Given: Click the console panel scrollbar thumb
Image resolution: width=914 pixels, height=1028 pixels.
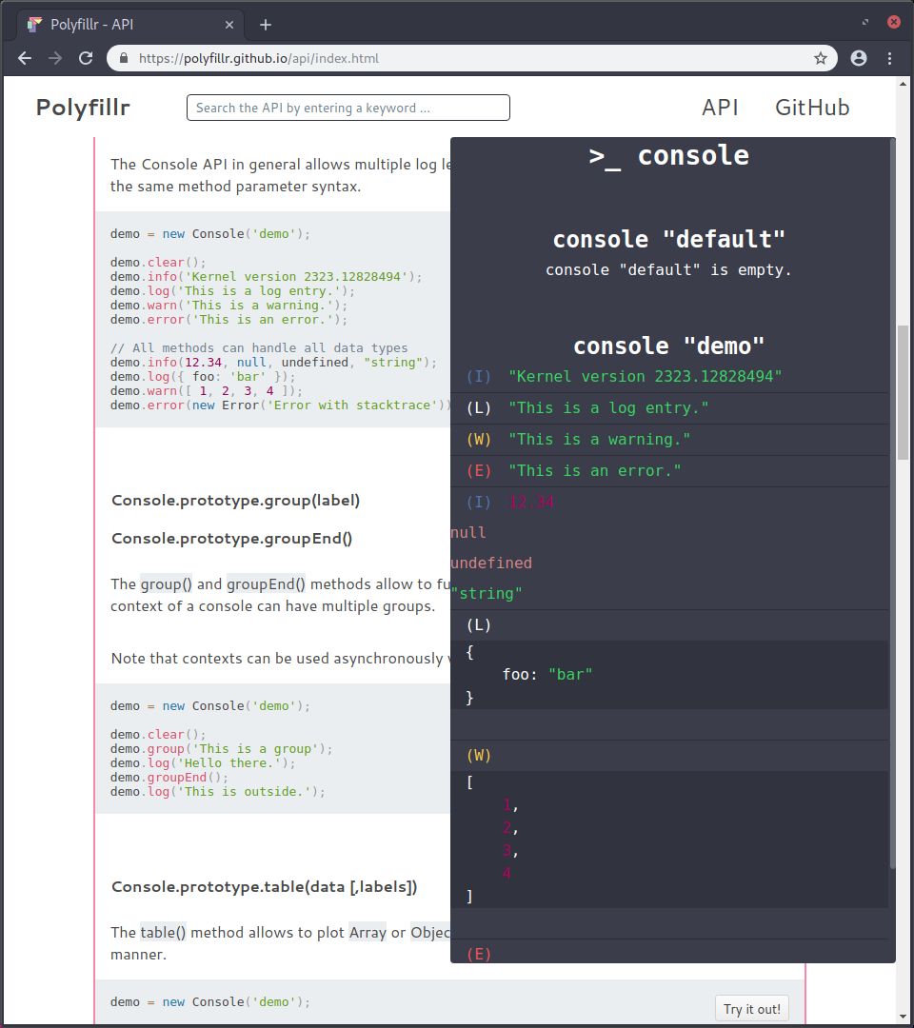Looking at the screenshot, I should tap(892, 504).
